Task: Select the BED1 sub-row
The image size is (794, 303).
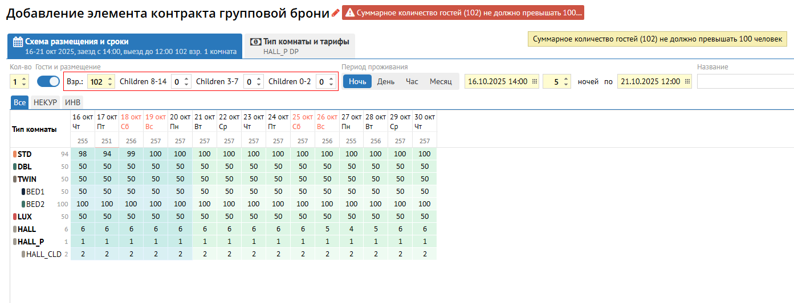Action: point(224,192)
